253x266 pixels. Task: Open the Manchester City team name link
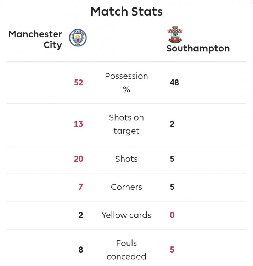click(35, 39)
